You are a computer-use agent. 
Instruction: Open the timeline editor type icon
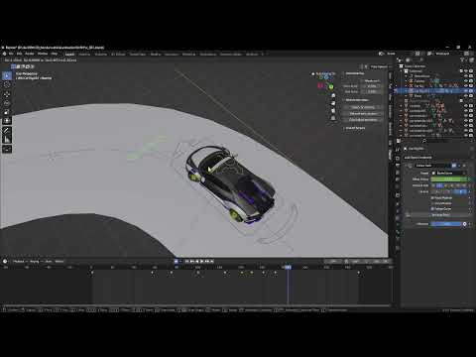click(5, 261)
